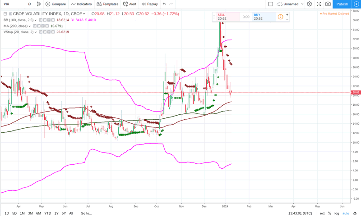
Task: Enter fullscreen mode
Action: coord(319,4)
